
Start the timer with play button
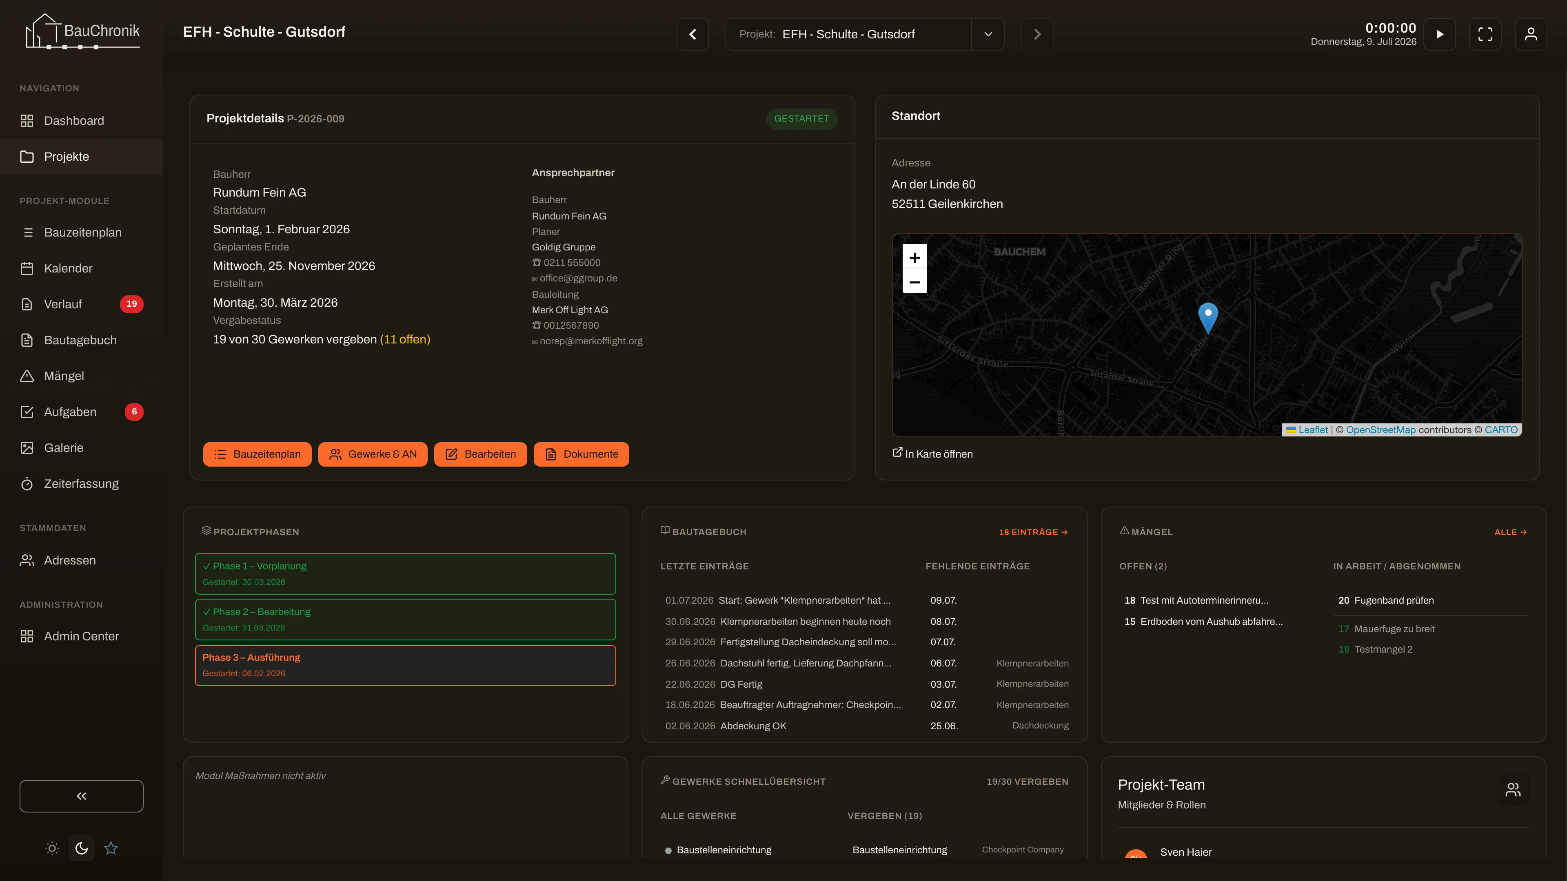coord(1440,34)
